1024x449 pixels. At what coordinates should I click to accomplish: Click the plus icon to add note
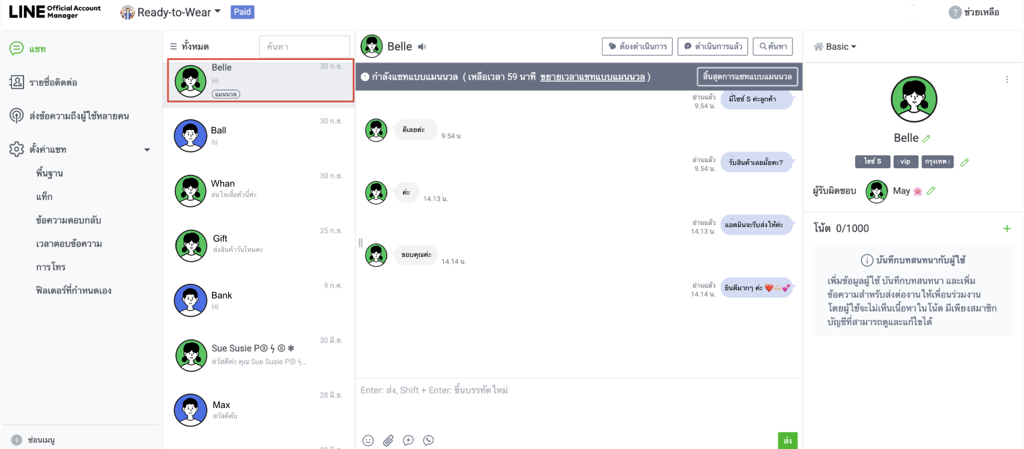click(x=1006, y=229)
